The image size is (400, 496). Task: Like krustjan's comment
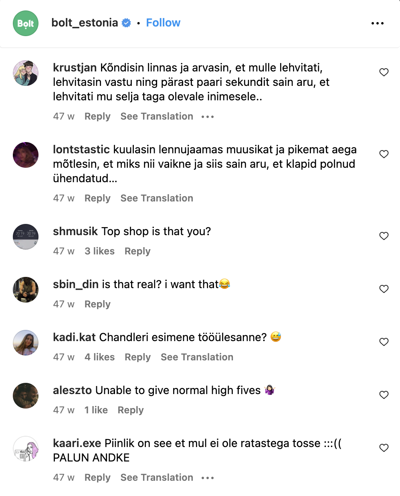point(384,72)
